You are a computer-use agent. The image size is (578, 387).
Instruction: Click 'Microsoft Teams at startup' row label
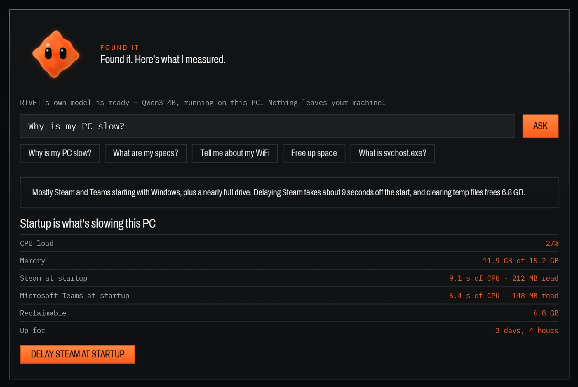pos(75,296)
